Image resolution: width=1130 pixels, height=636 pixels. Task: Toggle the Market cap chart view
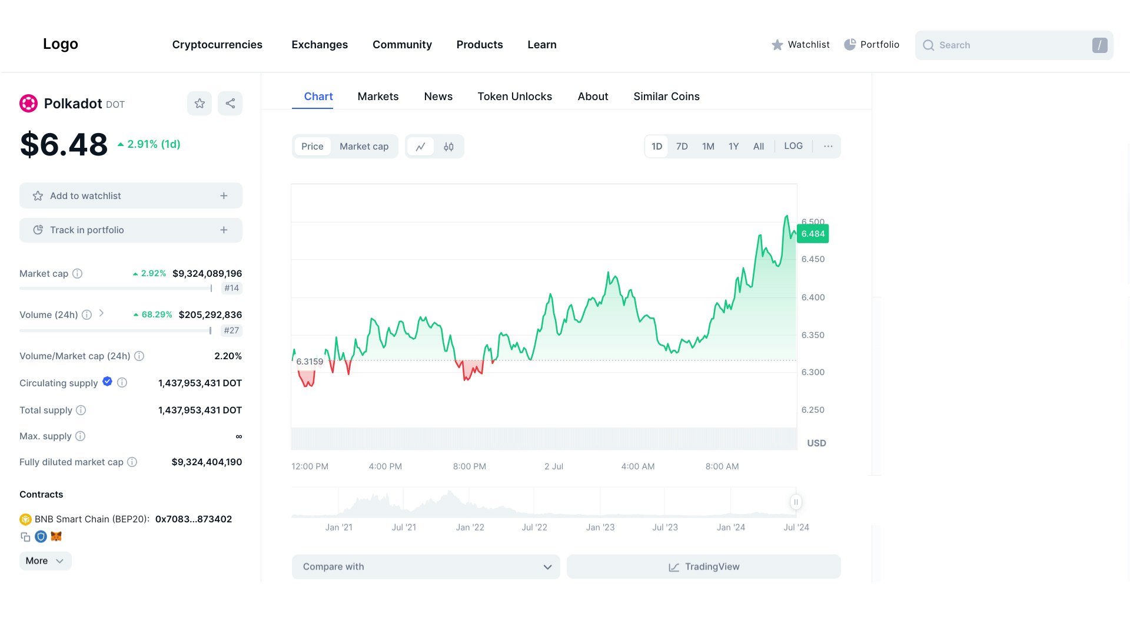point(364,146)
